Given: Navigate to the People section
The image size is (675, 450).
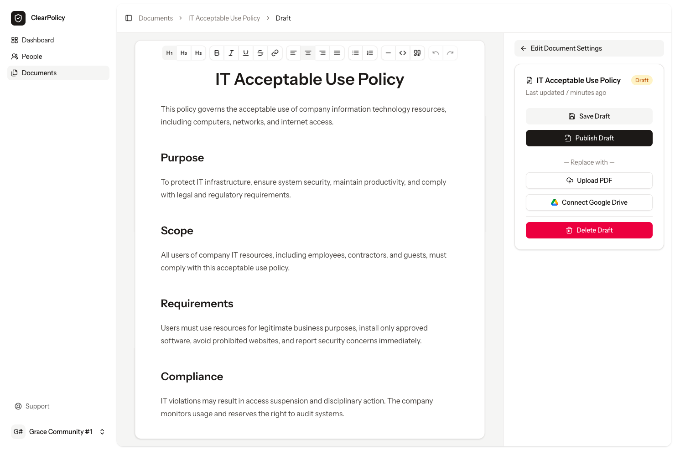Looking at the screenshot, I should coord(32,56).
